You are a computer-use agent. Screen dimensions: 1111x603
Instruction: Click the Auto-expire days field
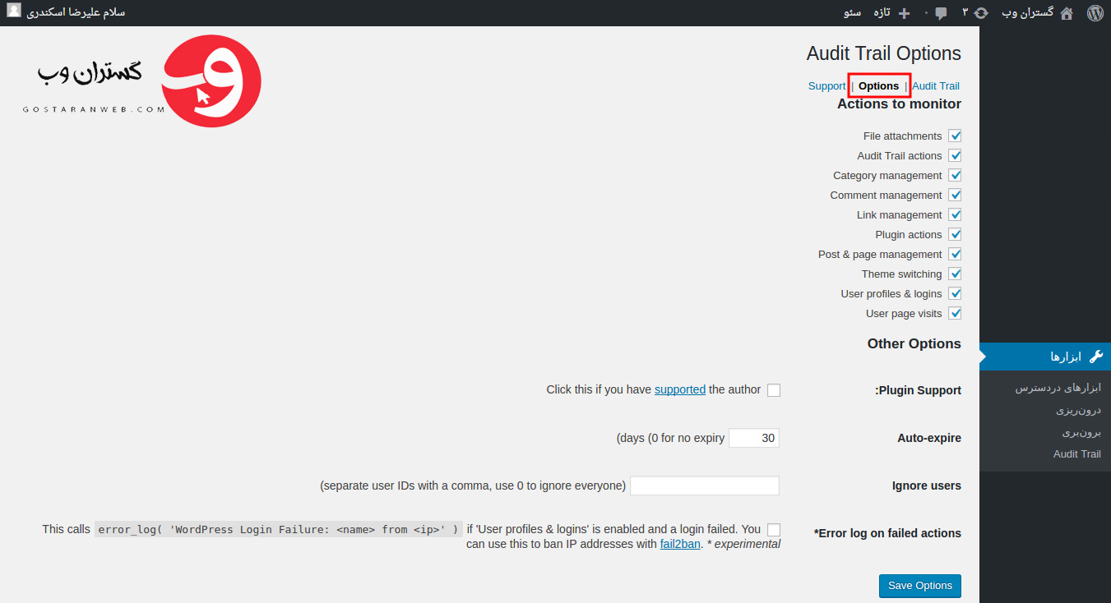[754, 439]
